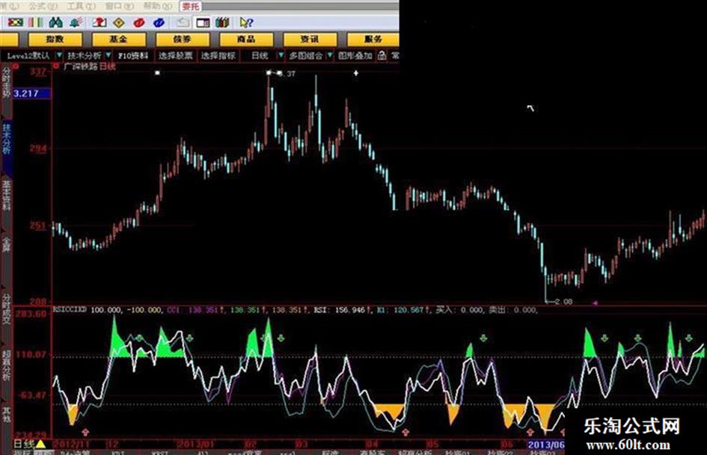Click the 选择股票 toolbar item
Screen dimensions: 707x455
click(x=175, y=55)
